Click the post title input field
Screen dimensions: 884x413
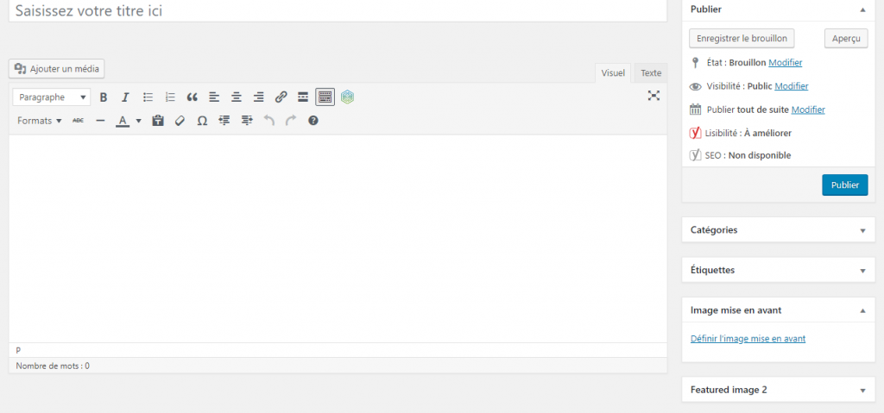[x=338, y=10]
